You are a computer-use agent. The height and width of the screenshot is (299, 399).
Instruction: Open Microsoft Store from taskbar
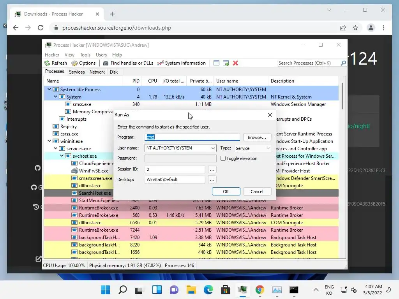226,290
